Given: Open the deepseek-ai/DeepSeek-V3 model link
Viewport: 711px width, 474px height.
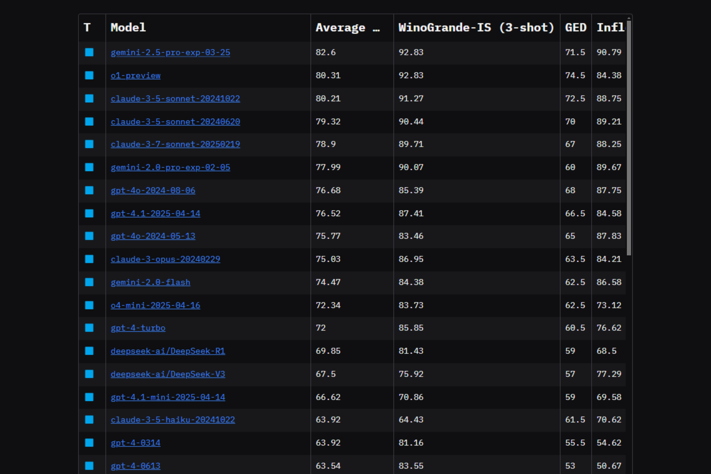Looking at the screenshot, I should coord(168,374).
